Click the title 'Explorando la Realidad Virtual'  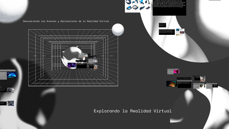(133, 111)
